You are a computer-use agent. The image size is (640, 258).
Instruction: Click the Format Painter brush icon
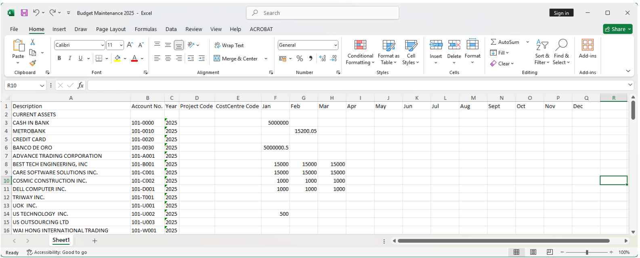(33, 63)
